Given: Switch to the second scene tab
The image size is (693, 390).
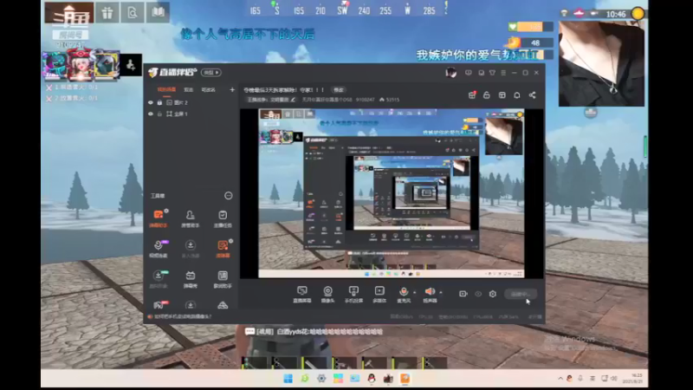Looking at the screenshot, I should pos(189,90).
